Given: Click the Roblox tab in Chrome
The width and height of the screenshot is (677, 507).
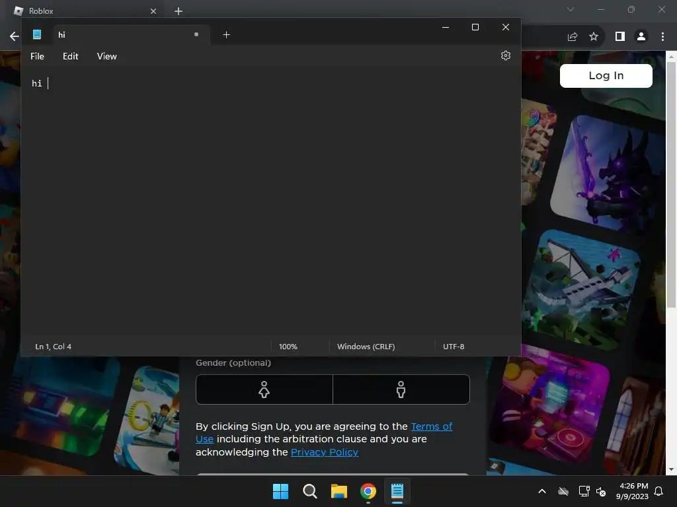Looking at the screenshot, I should (87, 11).
